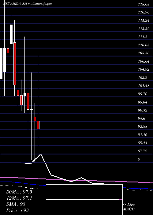This screenshot has height=215, width=153.
Task: Select the 99.76 price axis label
Action: tap(143, 94)
